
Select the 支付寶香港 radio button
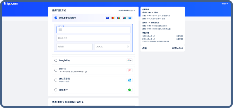56,80
